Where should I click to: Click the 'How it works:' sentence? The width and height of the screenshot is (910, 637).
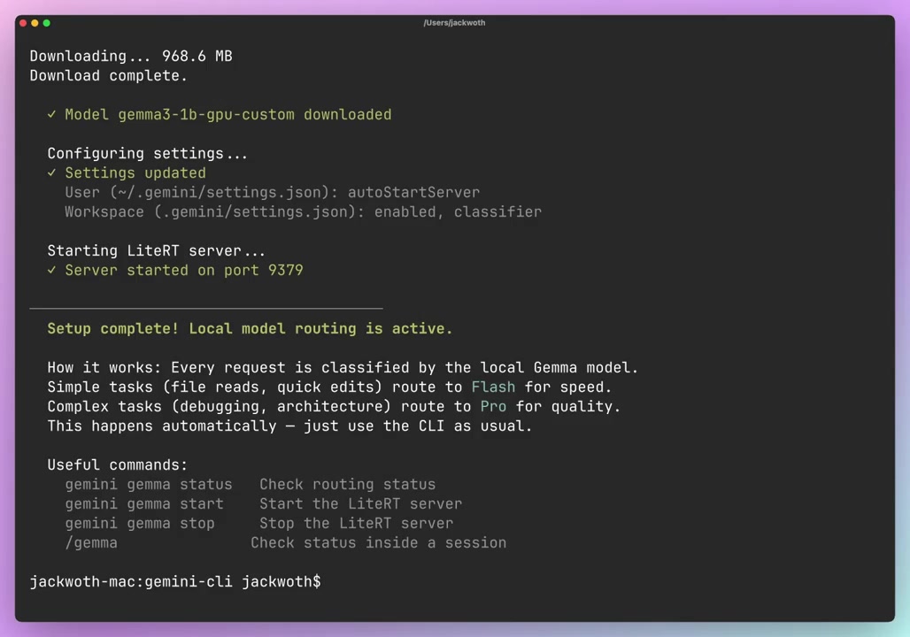tap(343, 368)
